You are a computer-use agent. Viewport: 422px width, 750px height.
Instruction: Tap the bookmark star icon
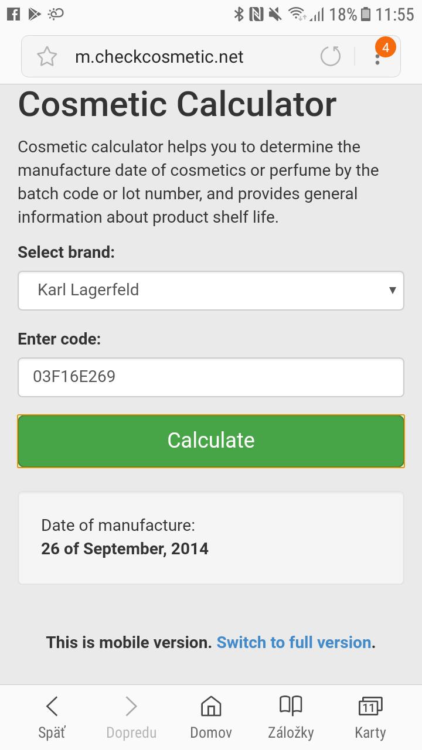(47, 57)
